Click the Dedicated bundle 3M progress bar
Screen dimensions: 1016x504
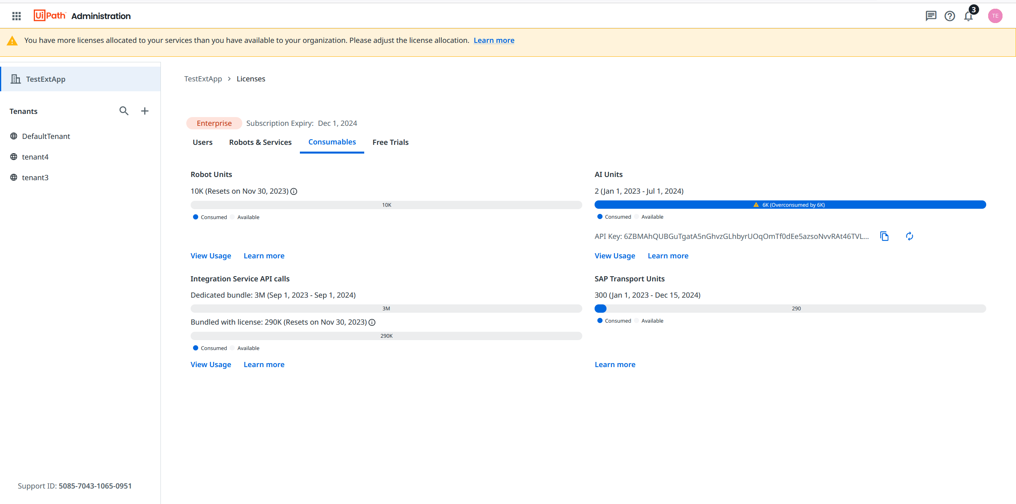pos(386,308)
